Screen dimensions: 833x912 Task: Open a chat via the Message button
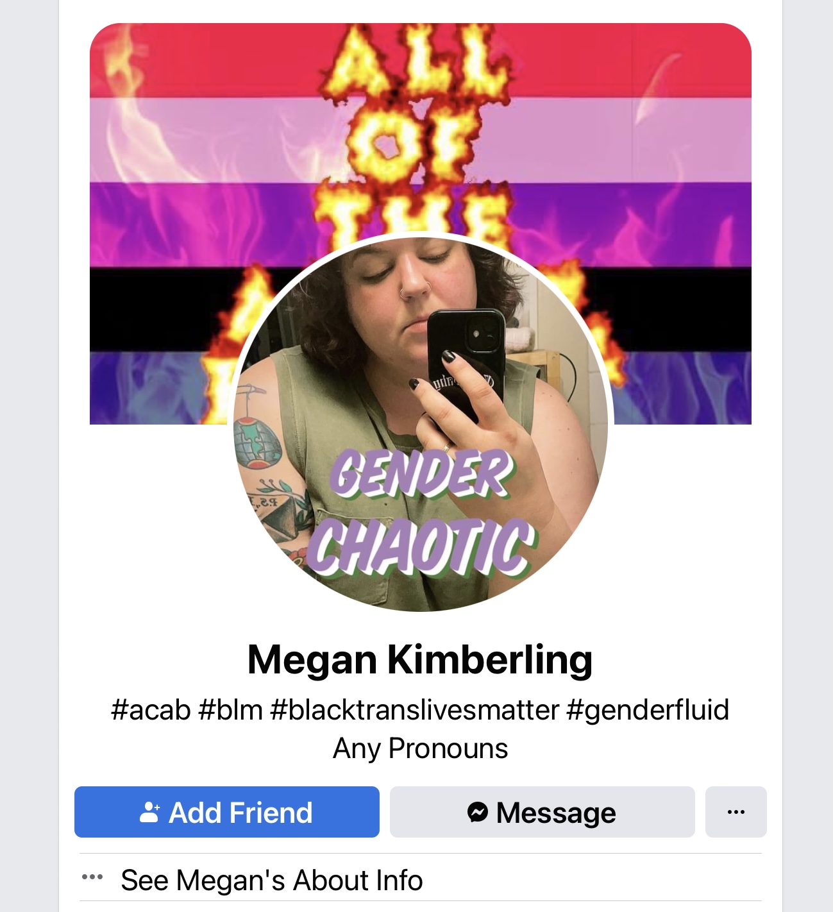click(x=543, y=812)
